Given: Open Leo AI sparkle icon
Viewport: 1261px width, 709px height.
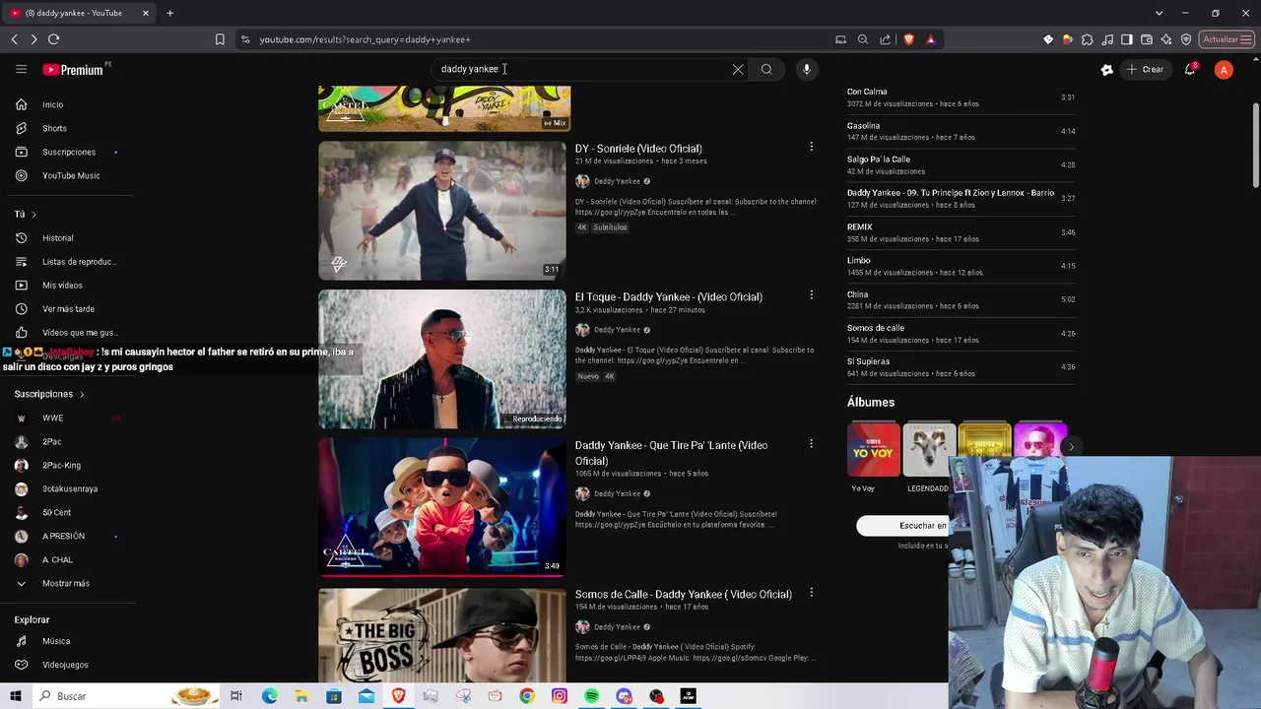Looking at the screenshot, I should [1166, 39].
